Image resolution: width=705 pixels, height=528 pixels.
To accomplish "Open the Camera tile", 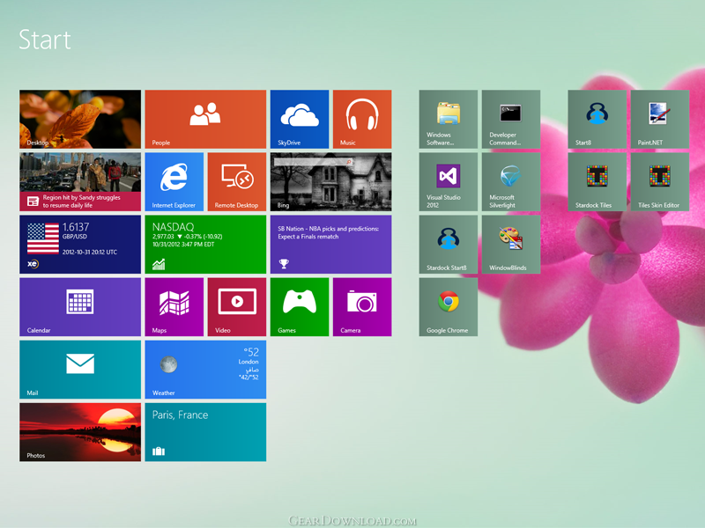I will tap(362, 307).
